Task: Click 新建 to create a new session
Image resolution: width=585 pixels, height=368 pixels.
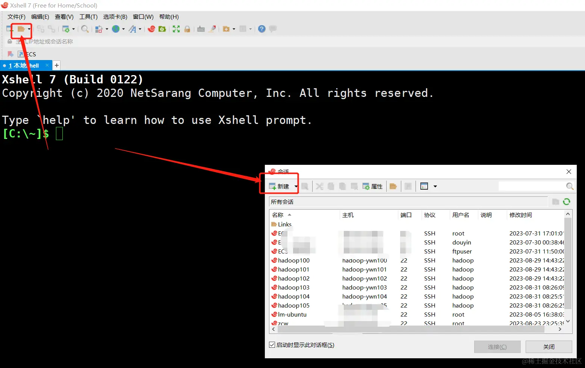Action: click(279, 186)
